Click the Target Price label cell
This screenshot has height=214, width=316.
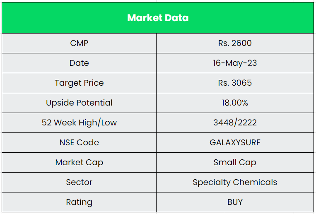coord(79,83)
